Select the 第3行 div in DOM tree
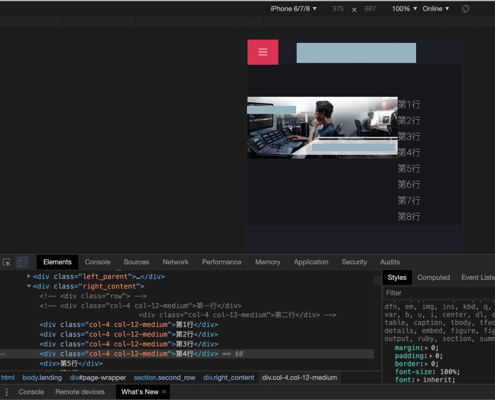495x400 pixels. tap(129, 344)
